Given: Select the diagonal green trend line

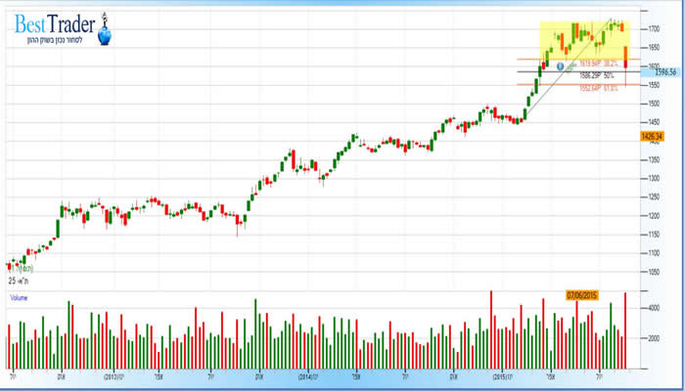Looking at the screenshot, I should coord(577,57).
